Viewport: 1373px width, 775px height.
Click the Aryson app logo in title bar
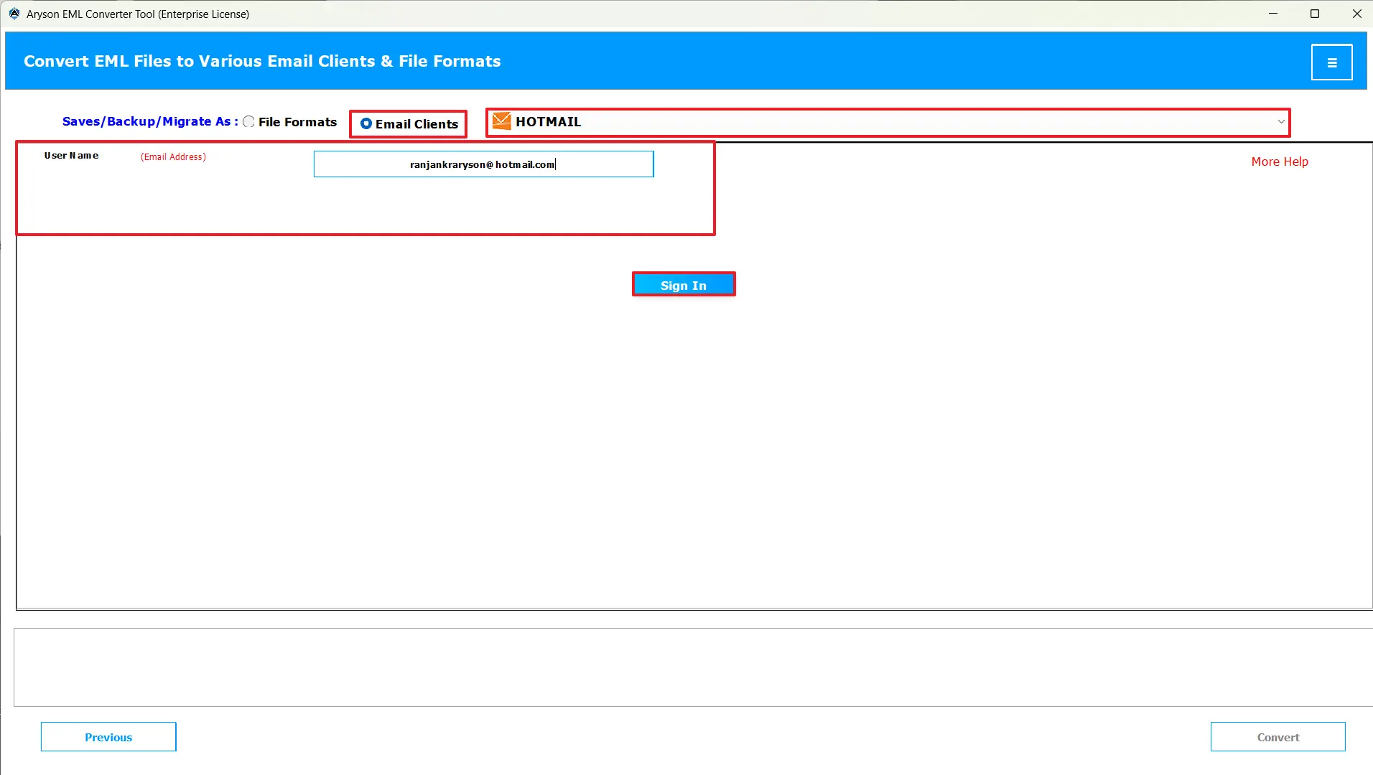(14, 14)
